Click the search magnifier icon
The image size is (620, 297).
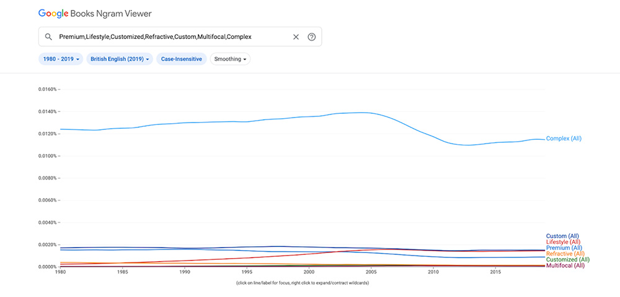point(48,37)
